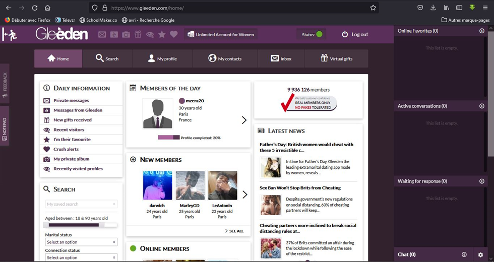The image size is (494, 262).
Task: Show next Member of the day arrow
Action: 244,120
